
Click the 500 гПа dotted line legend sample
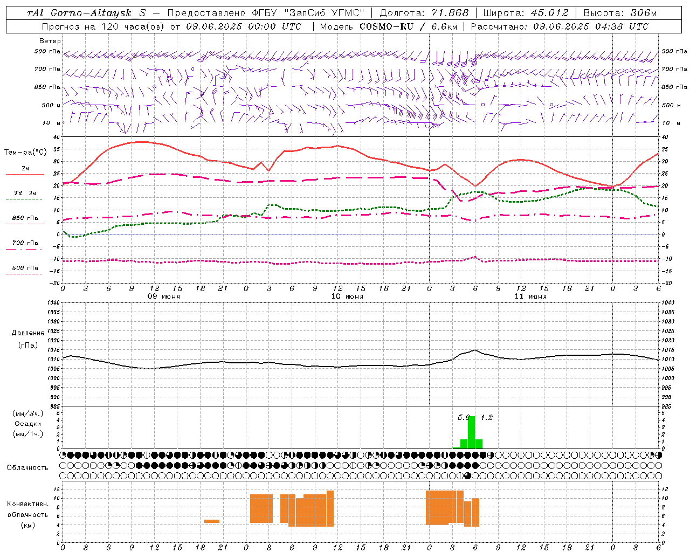[24, 274]
